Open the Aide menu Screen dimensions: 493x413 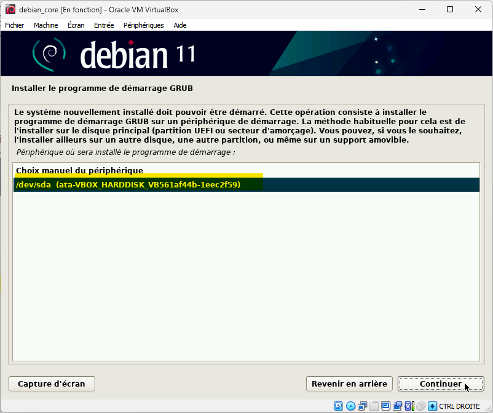pyautogui.click(x=180, y=25)
